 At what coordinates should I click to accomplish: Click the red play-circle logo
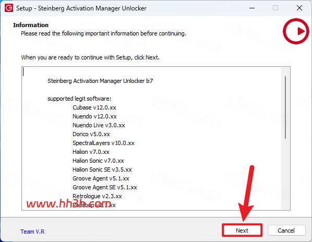coord(296,31)
